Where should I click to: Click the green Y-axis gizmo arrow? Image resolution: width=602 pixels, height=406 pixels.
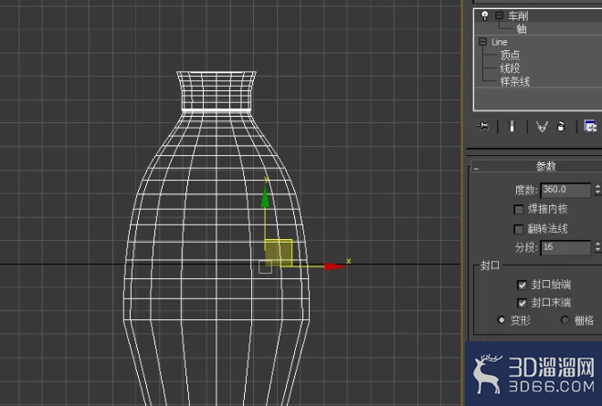[265, 197]
